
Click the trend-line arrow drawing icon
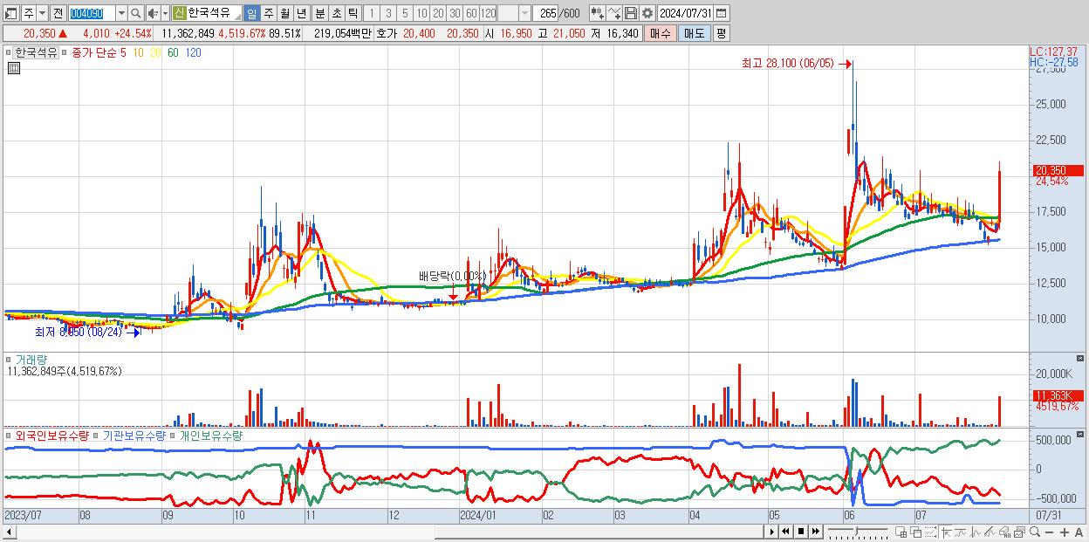(x=947, y=532)
